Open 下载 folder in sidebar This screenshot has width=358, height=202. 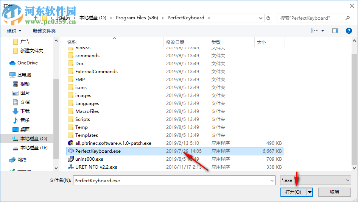(x=21, y=111)
